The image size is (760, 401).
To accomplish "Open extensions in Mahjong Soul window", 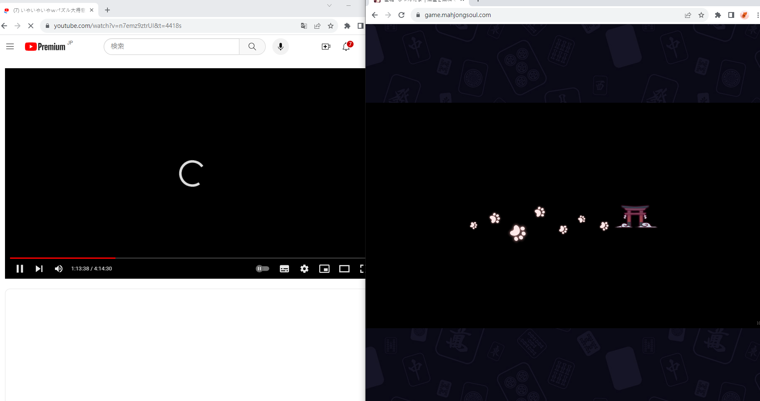I will [718, 15].
